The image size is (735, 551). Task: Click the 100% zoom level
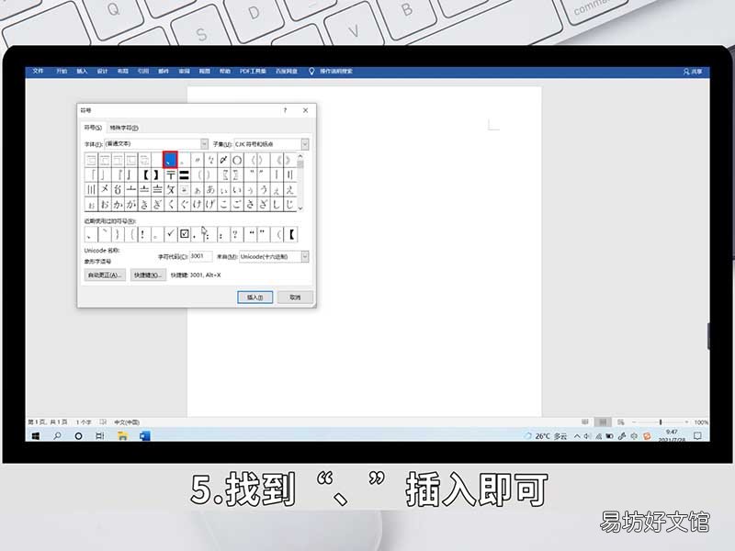pyautogui.click(x=701, y=422)
